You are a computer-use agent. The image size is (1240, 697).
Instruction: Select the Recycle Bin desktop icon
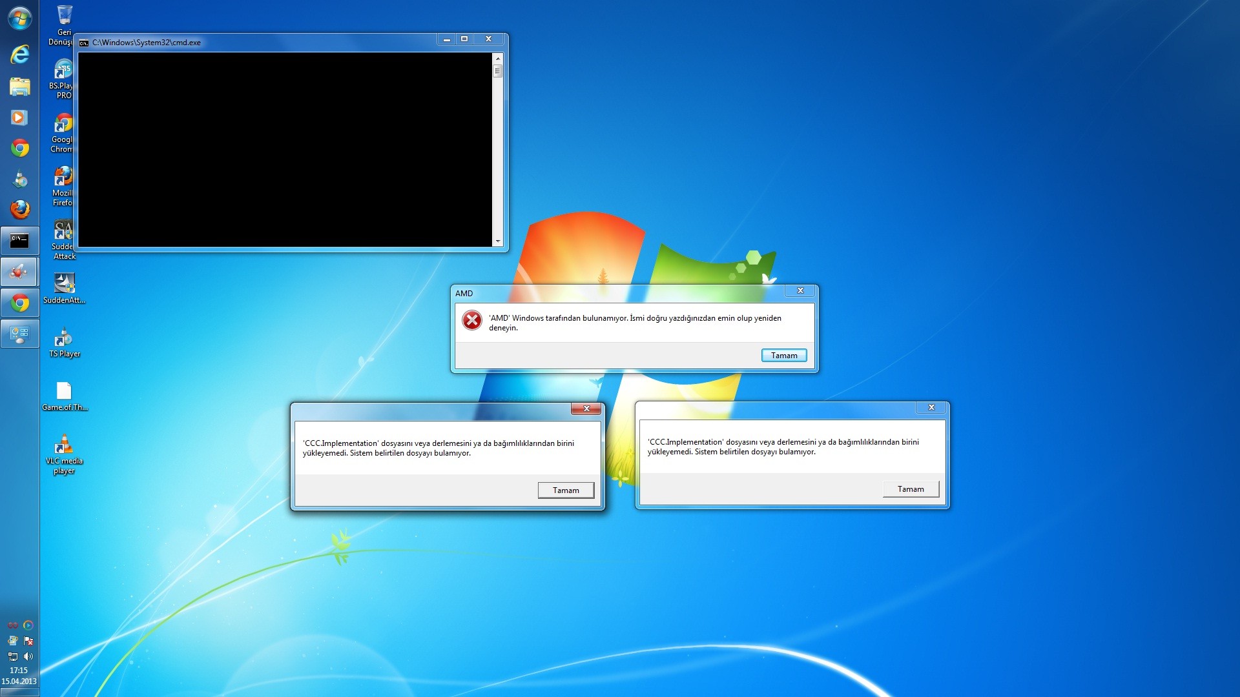(x=64, y=25)
